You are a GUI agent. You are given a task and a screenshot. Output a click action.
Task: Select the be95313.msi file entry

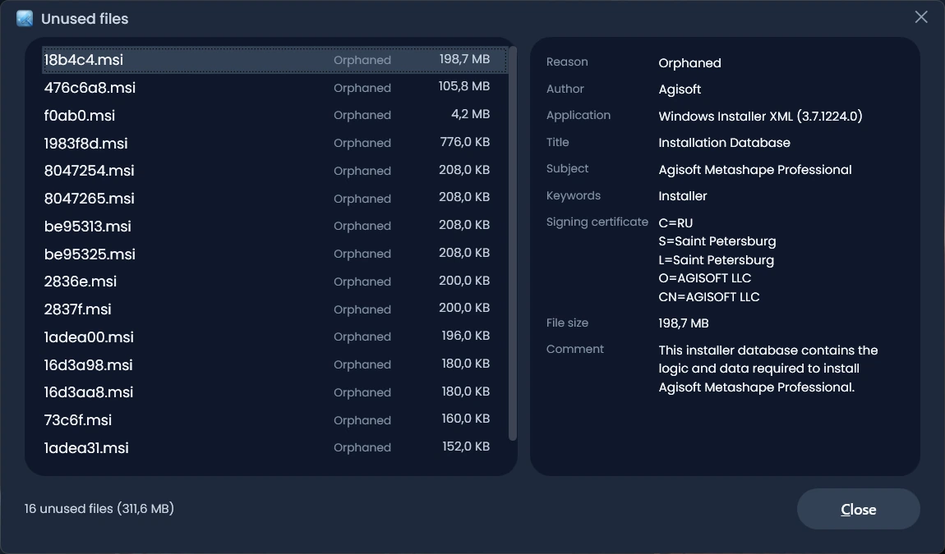pyautogui.click(x=274, y=226)
